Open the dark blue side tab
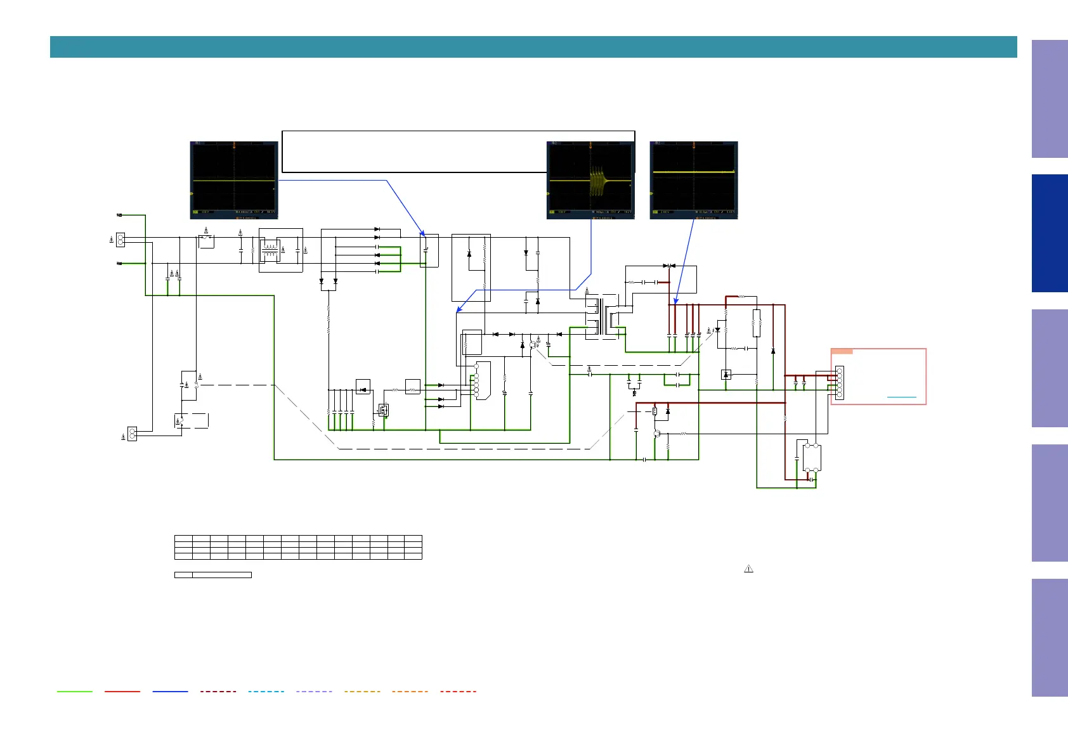The image size is (1068, 755). [1050, 233]
